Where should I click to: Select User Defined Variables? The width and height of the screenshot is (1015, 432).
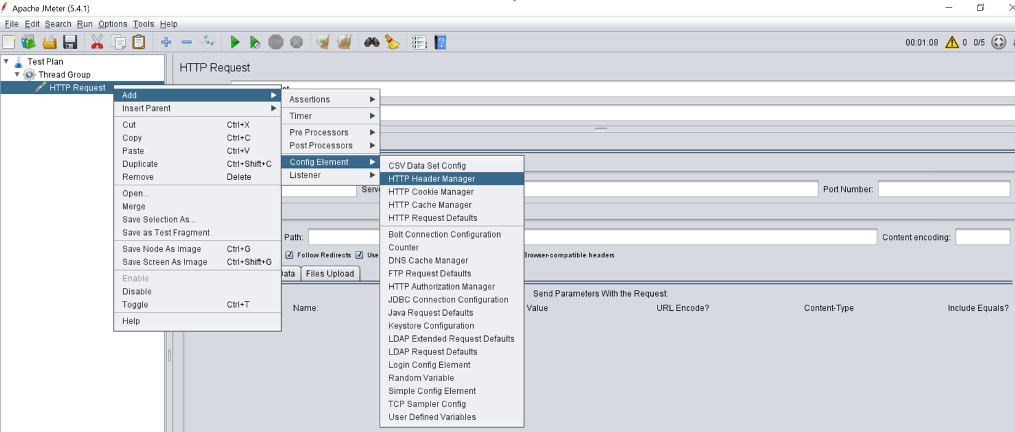pos(452,417)
